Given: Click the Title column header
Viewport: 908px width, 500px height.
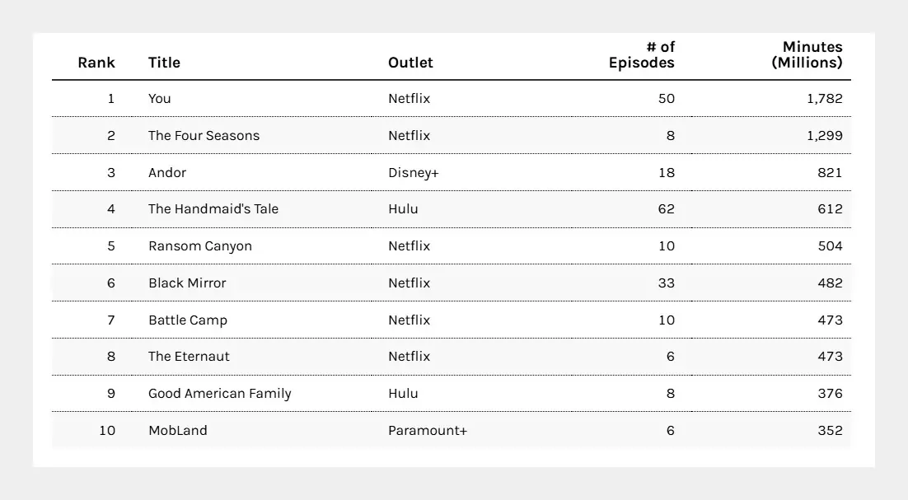Looking at the screenshot, I should tap(164, 63).
